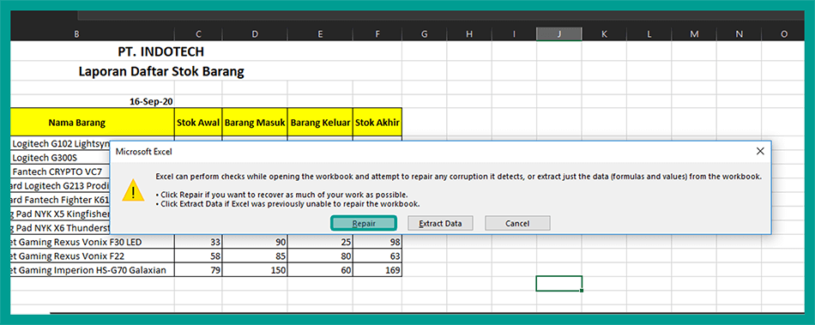Close the Microsoft Excel dialog
Image resolution: width=815 pixels, height=325 pixels.
pyautogui.click(x=760, y=151)
